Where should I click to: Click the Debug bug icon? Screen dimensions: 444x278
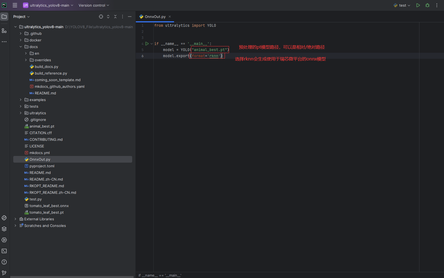[x=427, y=5]
